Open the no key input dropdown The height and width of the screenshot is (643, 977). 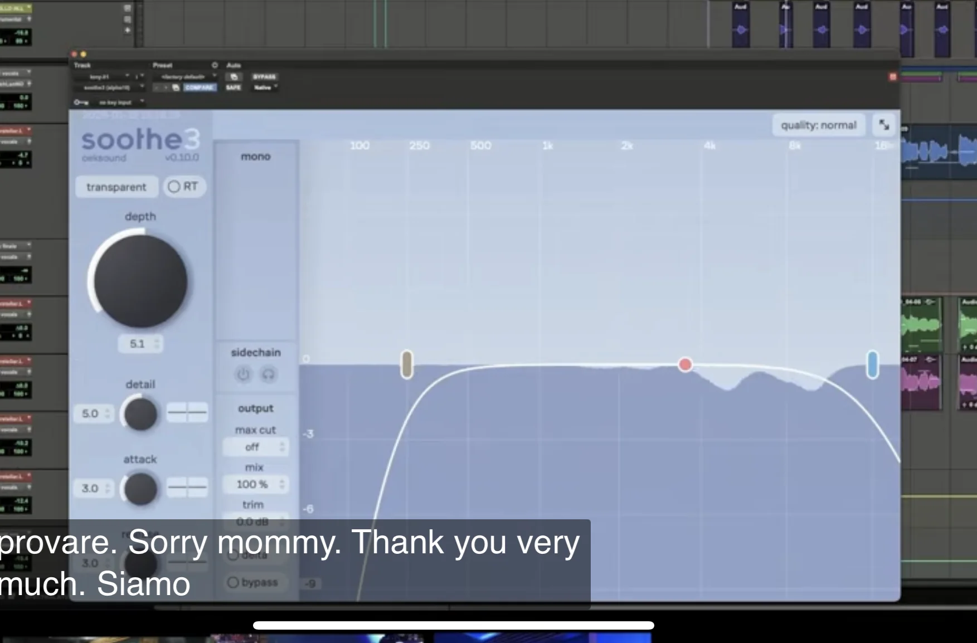pos(118,103)
